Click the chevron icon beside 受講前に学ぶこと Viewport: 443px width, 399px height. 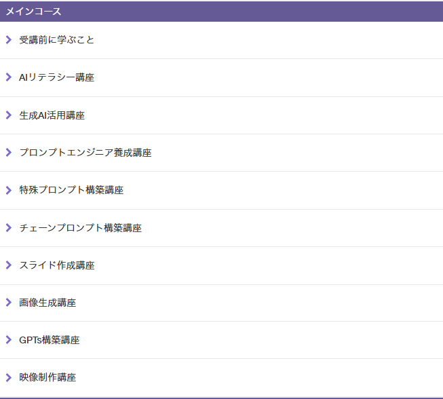coord(9,40)
